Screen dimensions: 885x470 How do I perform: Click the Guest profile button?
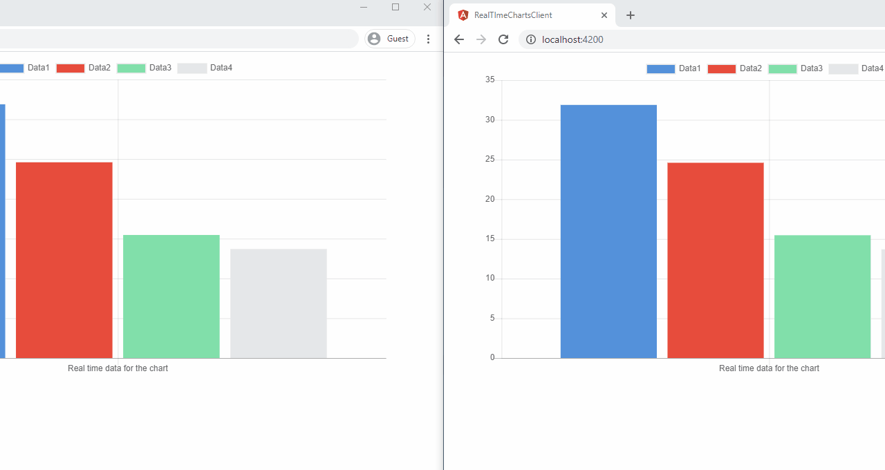point(389,39)
